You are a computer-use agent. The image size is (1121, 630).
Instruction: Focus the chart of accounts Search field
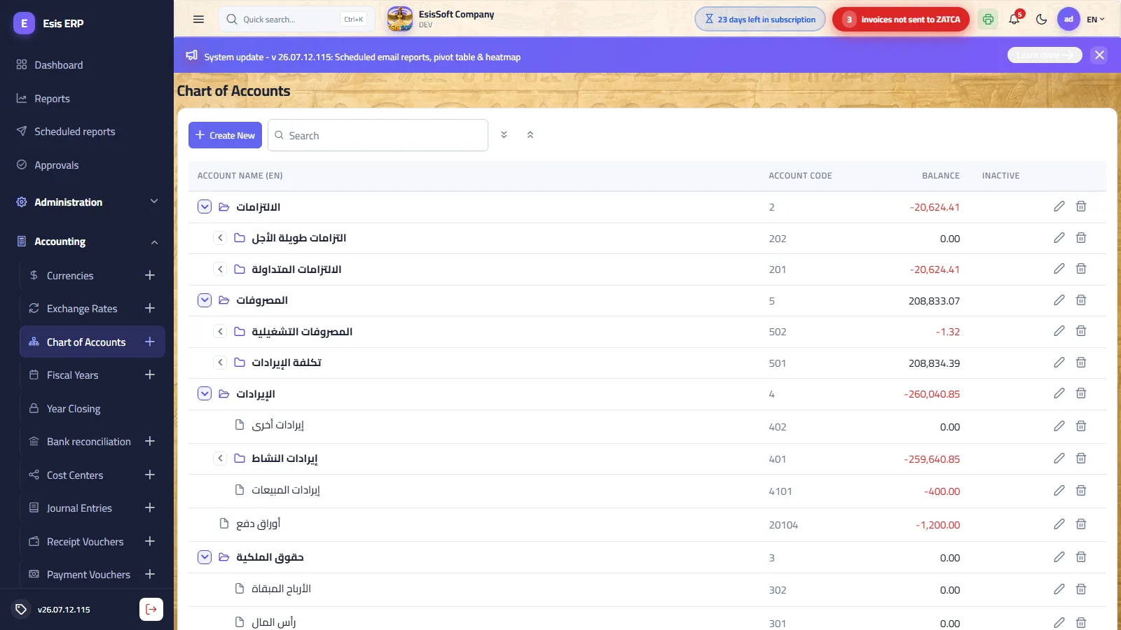[x=378, y=135]
